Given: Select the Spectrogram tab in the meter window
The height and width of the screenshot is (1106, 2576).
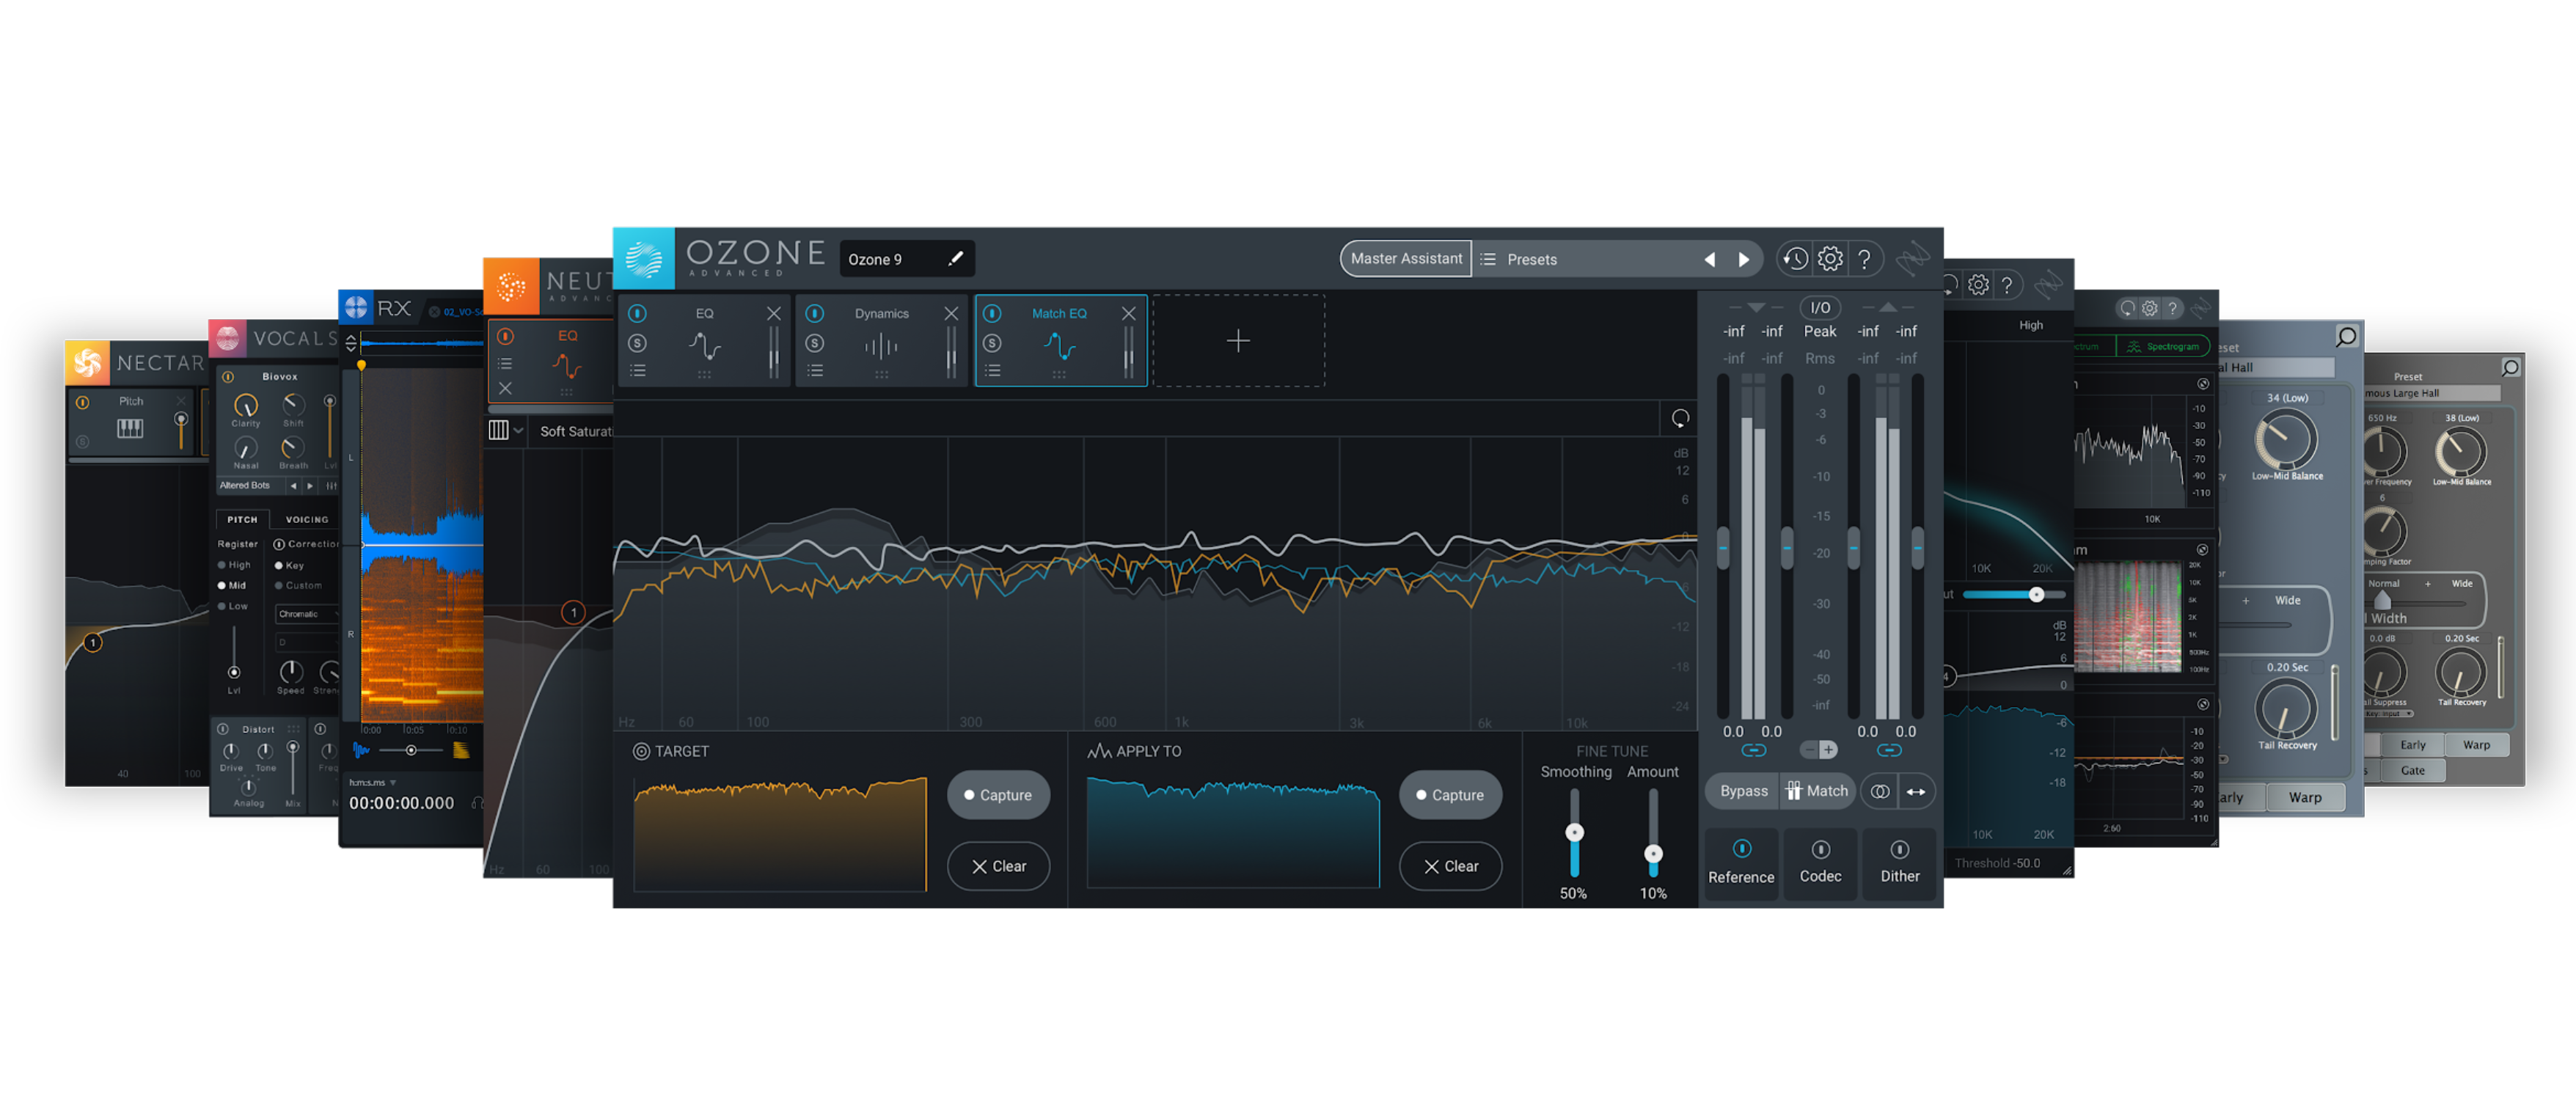Looking at the screenshot, I should click(x=2163, y=346).
